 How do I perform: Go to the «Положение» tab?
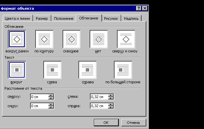pyautogui.click(x=63, y=18)
